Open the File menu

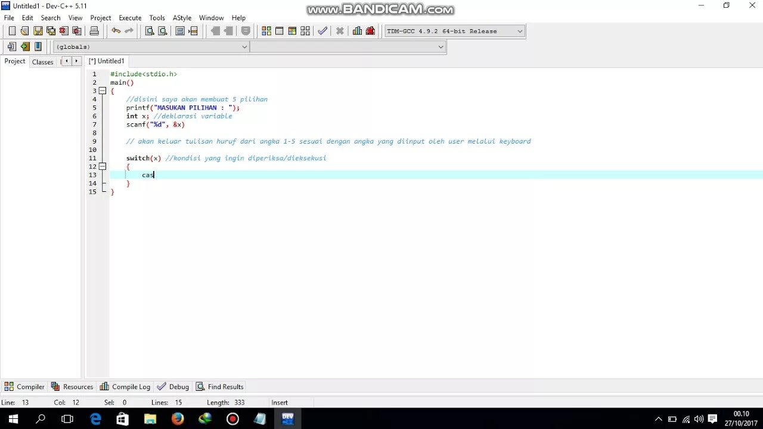click(x=9, y=18)
